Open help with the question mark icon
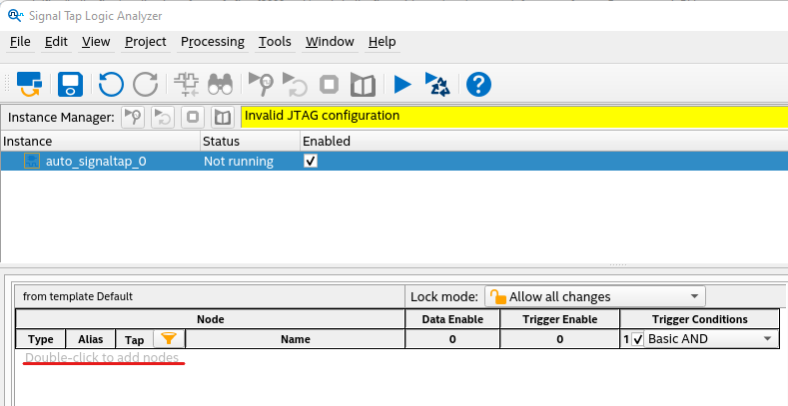This screenshot has height=406, width=788. [x=478, y=84]
